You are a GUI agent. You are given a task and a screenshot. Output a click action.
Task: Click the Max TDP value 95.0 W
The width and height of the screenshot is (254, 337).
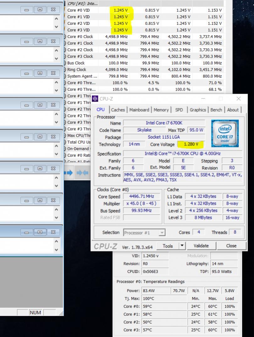tap(196, 130)
